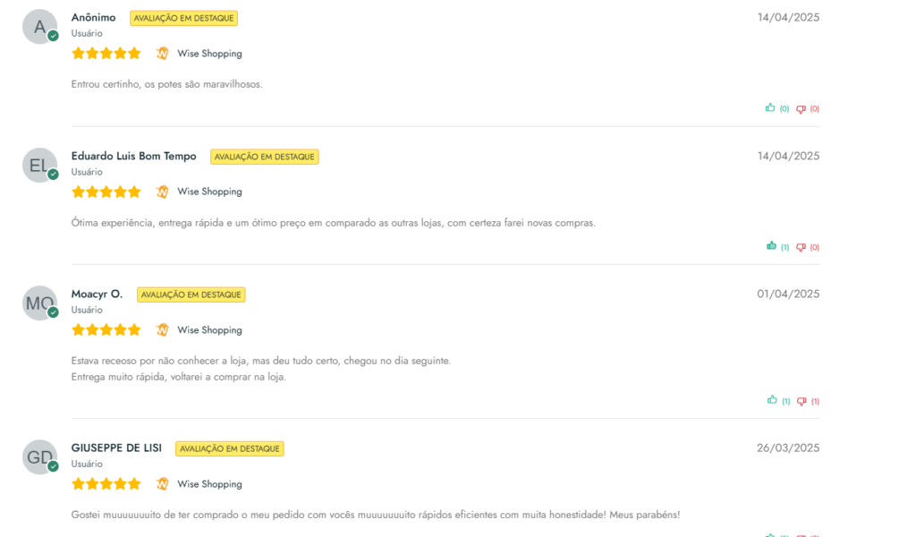This screenshot has width=916, height=537.
Task: Click the verified checkmark on the EL avatar
Action: (x=53, y=175)
